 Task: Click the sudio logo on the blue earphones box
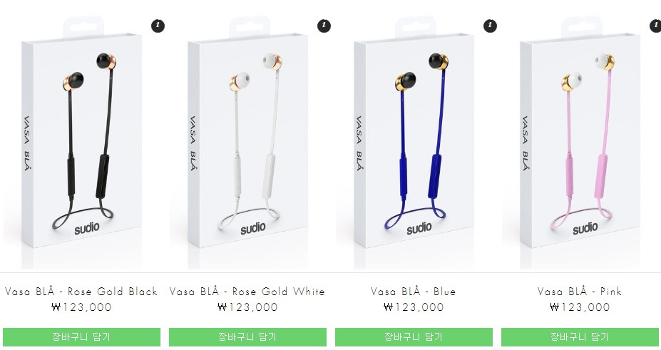click(419, 229)
